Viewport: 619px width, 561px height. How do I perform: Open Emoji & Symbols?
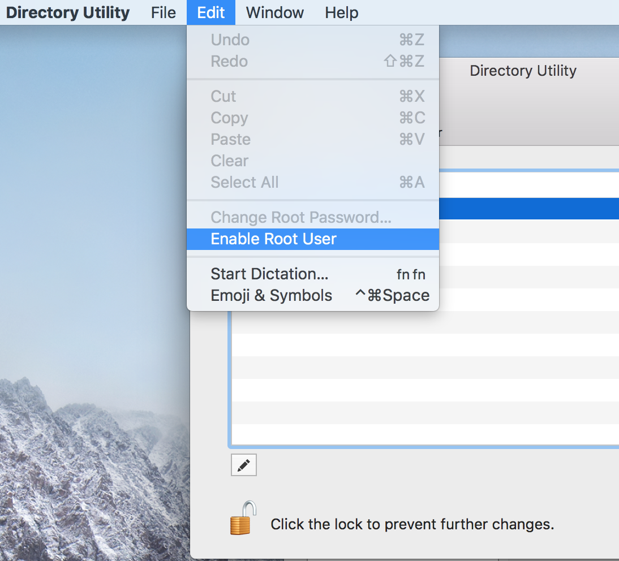pyautogui.click(x=313, y=296)
